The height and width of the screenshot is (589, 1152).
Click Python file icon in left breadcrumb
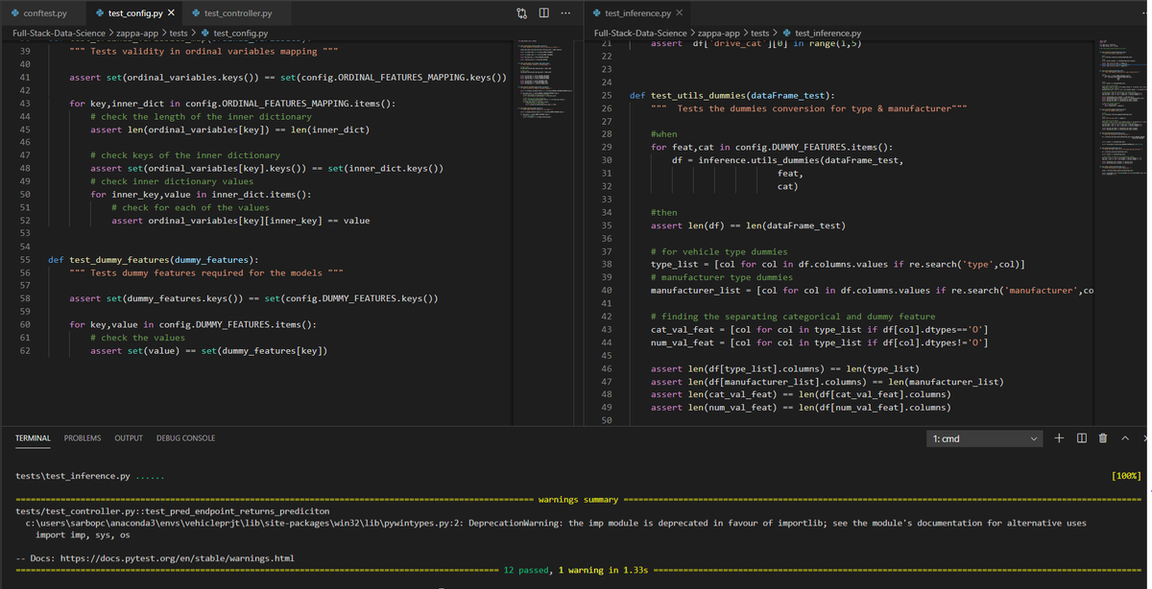[x=205, y=34]
